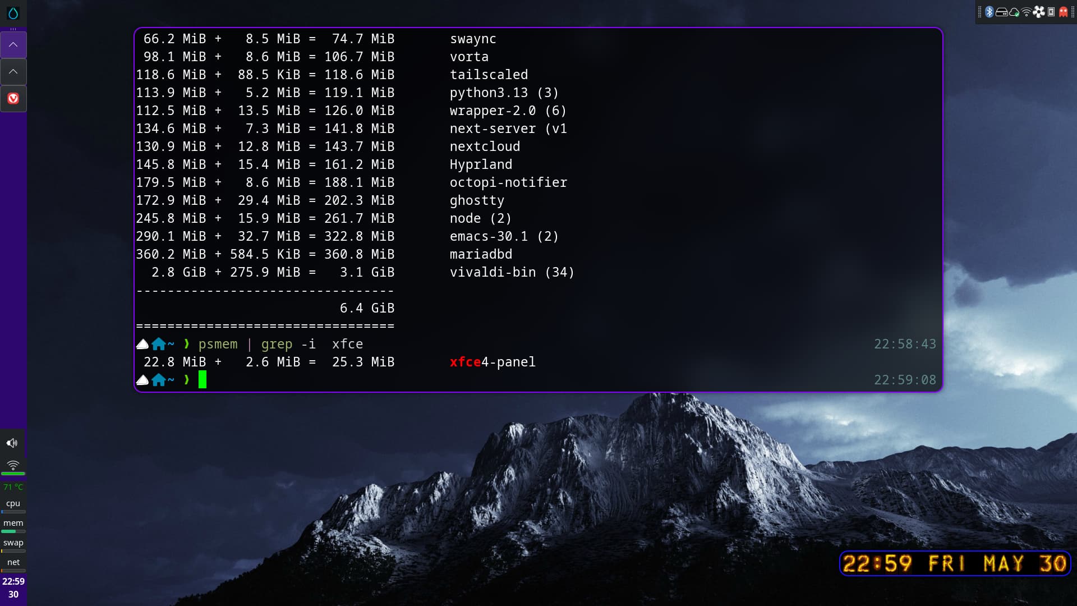
Task: Click the Wi-Fi icon in left panel
Action: pos(12,465)
